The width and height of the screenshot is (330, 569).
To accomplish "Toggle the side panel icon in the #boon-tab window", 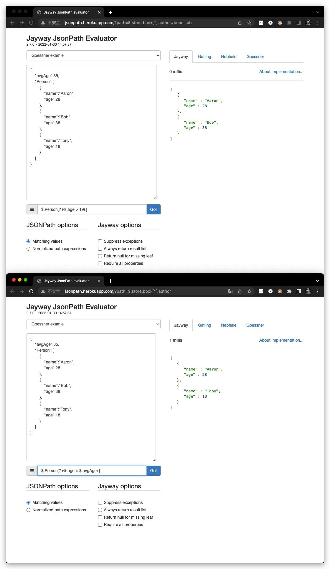I will [299, 23].
